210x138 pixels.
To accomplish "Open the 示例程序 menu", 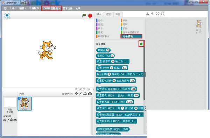I will point(35,8).
